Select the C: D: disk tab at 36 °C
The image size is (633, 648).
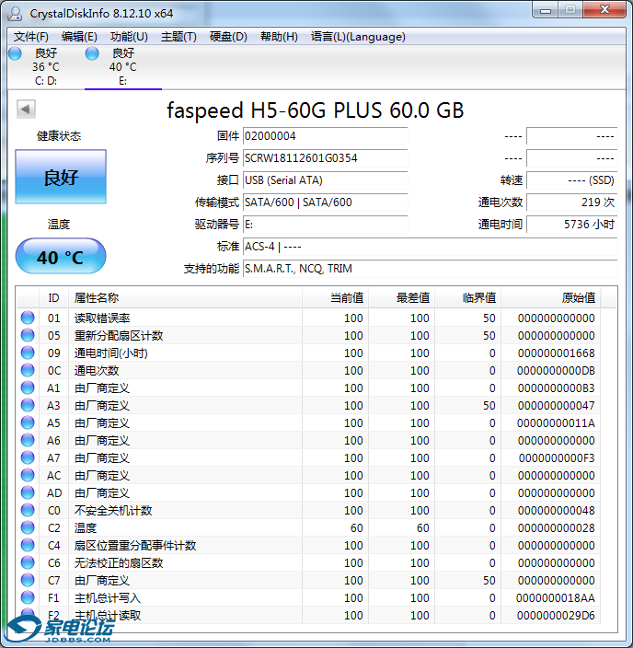click(46, 66)
